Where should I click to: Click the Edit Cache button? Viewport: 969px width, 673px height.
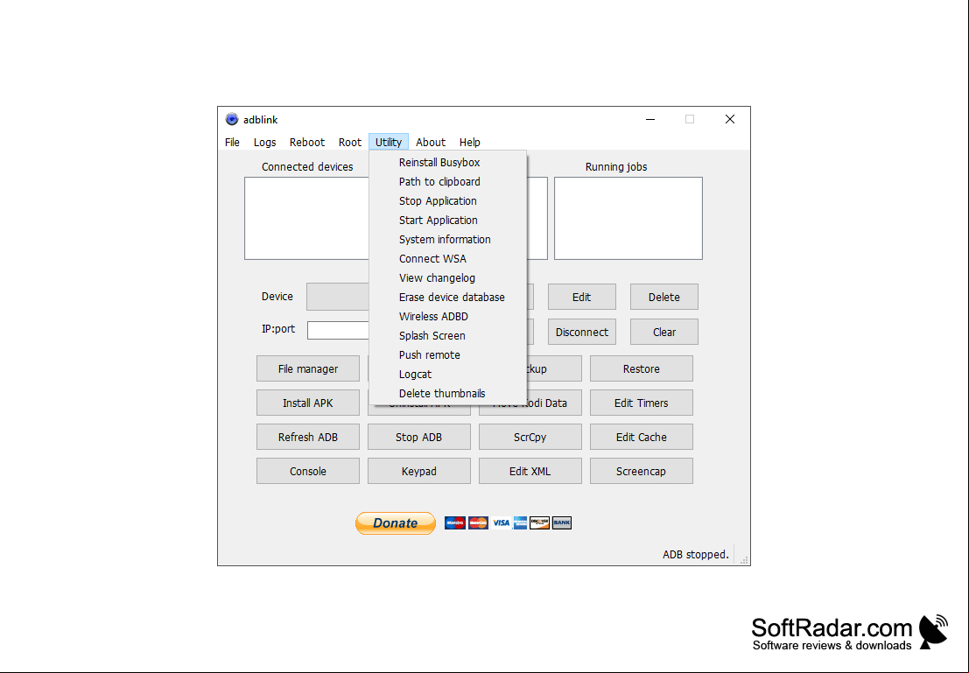coord(642,437)
